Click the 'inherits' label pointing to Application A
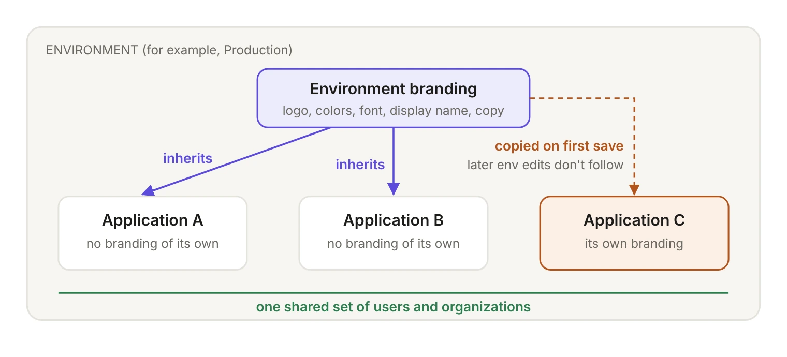 188,158
